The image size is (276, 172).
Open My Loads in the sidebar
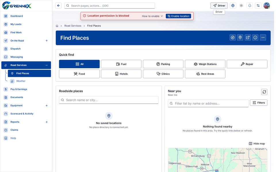click(26, 24)
